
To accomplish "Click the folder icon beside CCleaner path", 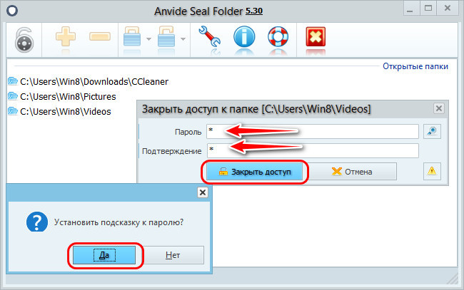I will (x=13, y=81).
